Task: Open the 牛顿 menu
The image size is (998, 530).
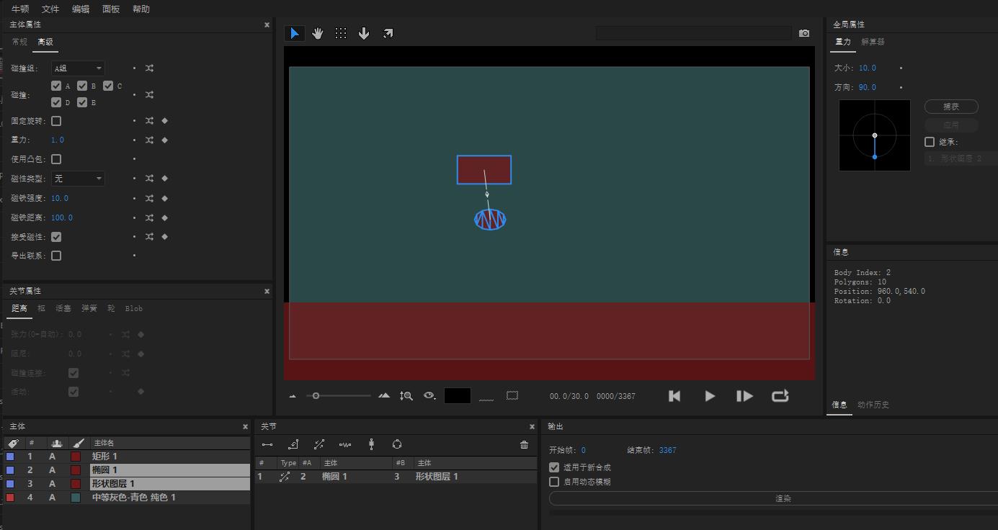Action: pyautogui.click(x=20, y=9)
